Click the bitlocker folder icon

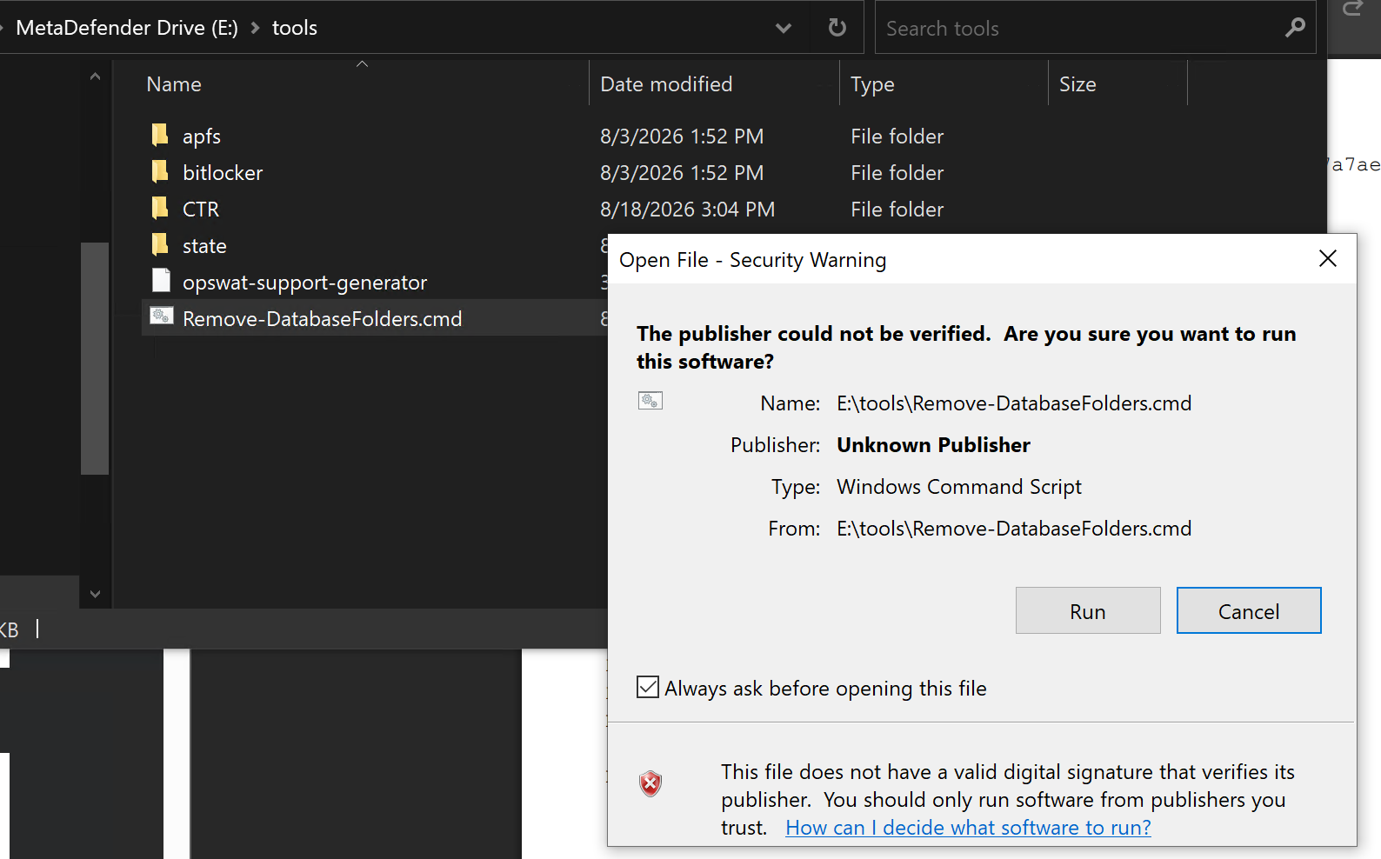point(160,171)
